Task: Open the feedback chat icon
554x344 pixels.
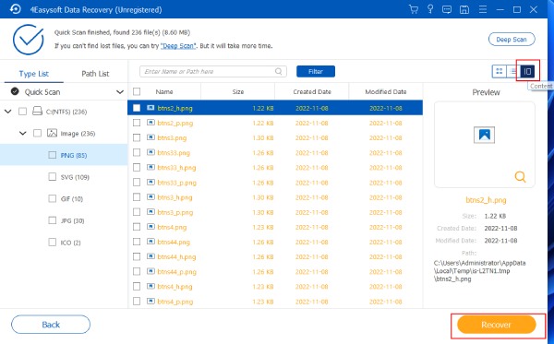Action: pos(447,9)
